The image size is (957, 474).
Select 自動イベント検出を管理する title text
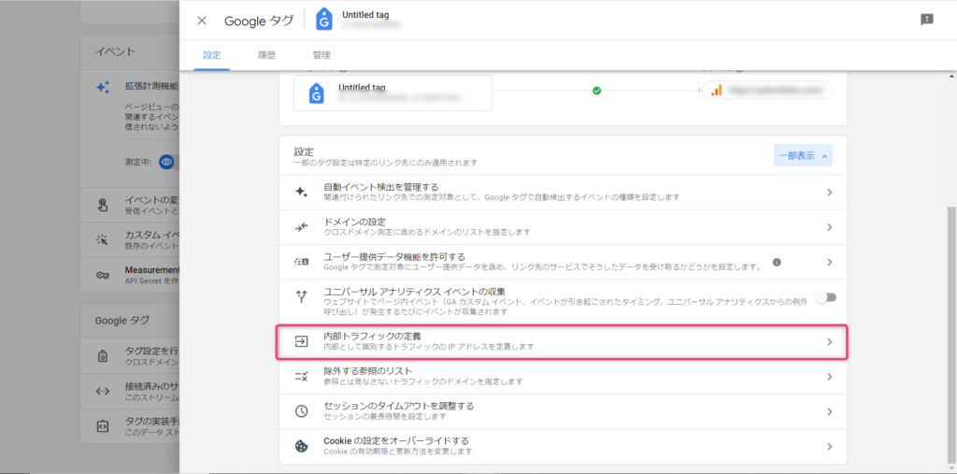pos(381,186)
